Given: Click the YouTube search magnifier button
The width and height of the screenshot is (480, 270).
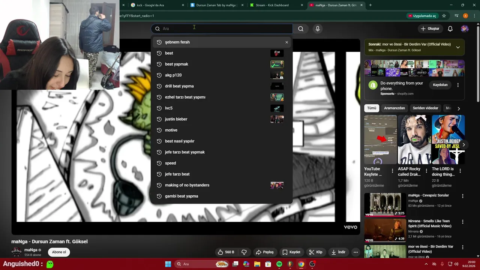Looking at the screenshot, I should click(x=301, y=28).
